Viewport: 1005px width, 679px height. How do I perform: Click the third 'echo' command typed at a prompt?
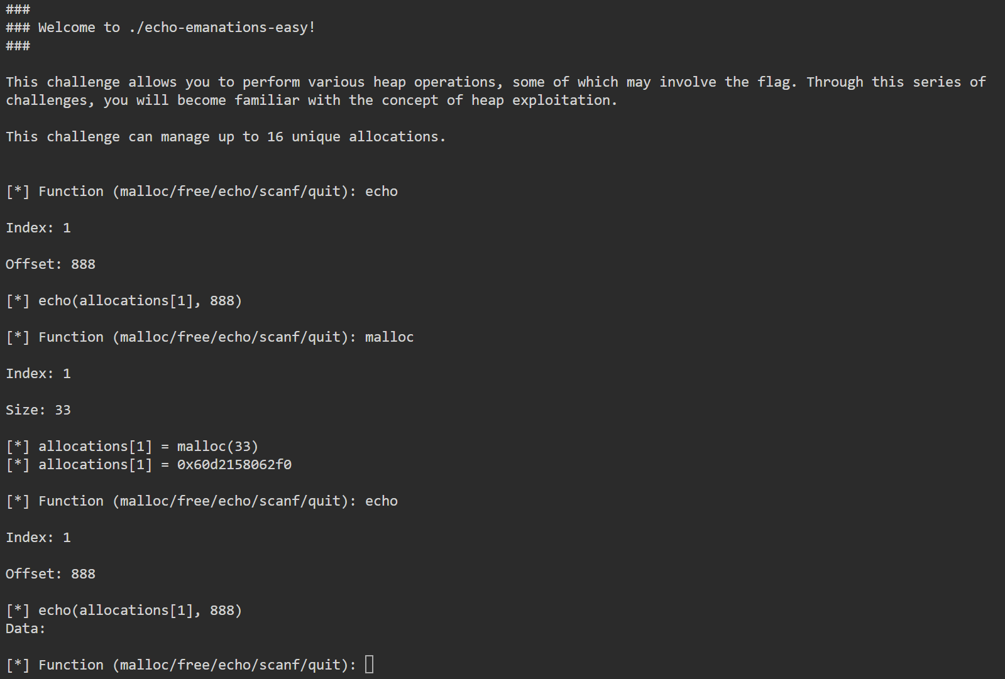381,501
